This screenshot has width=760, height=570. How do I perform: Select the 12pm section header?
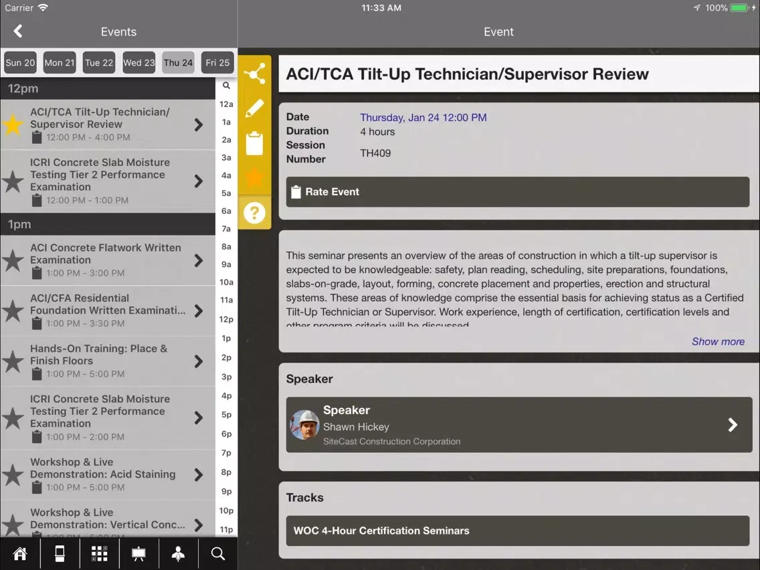(x=108, y=89)
